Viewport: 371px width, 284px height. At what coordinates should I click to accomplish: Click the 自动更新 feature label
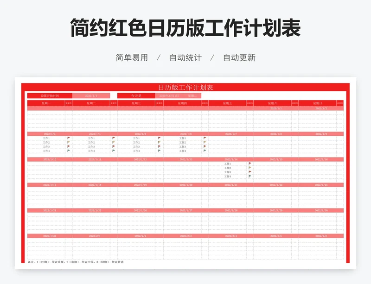[x=239, y=57]
